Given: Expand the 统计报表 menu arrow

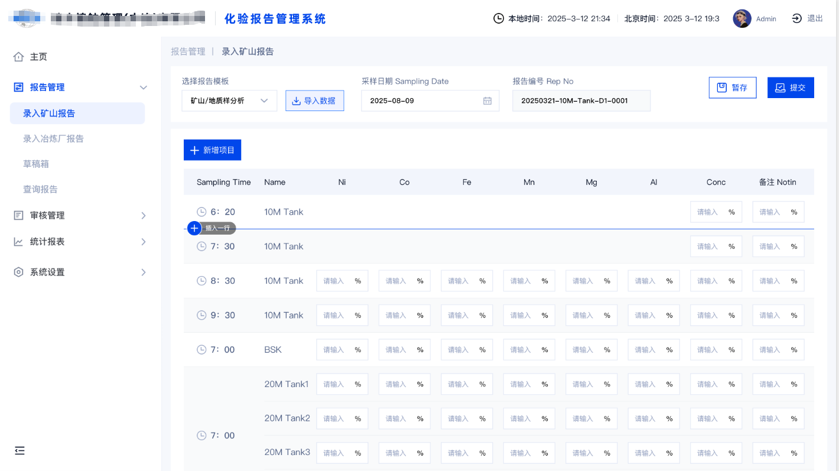Looking at the screenshot, I should point(143,242).
